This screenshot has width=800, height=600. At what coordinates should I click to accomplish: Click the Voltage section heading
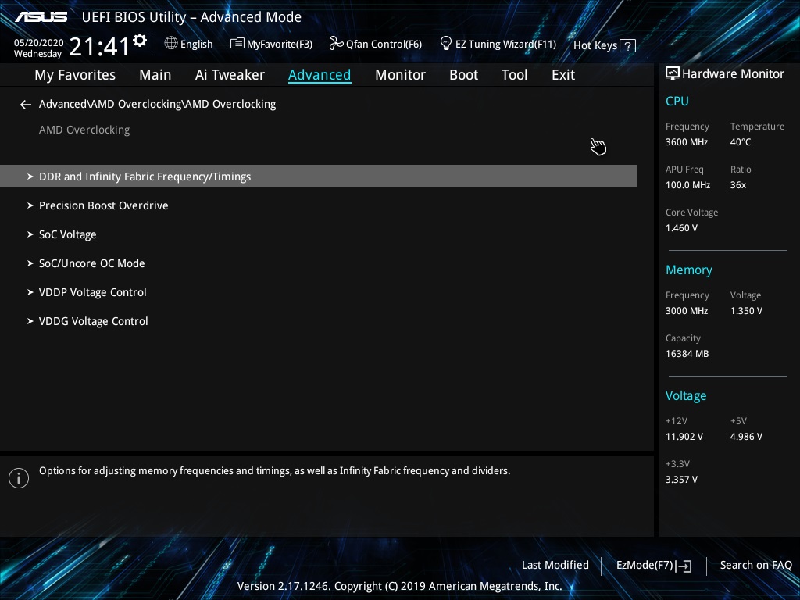tap(686, 396)
